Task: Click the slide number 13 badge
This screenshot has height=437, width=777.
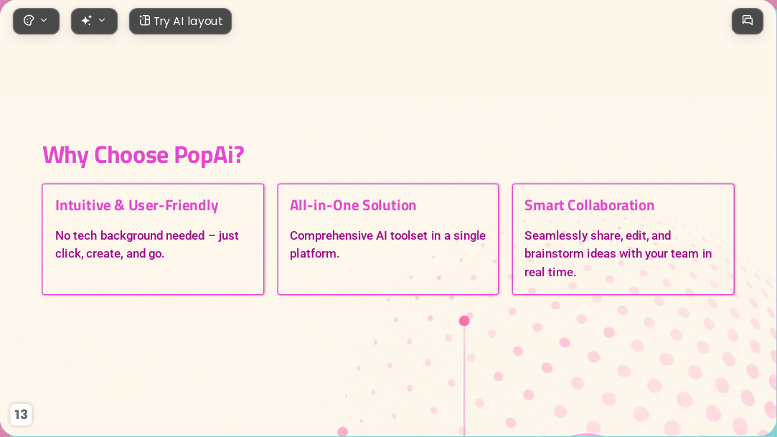Action: click(21, 414)
